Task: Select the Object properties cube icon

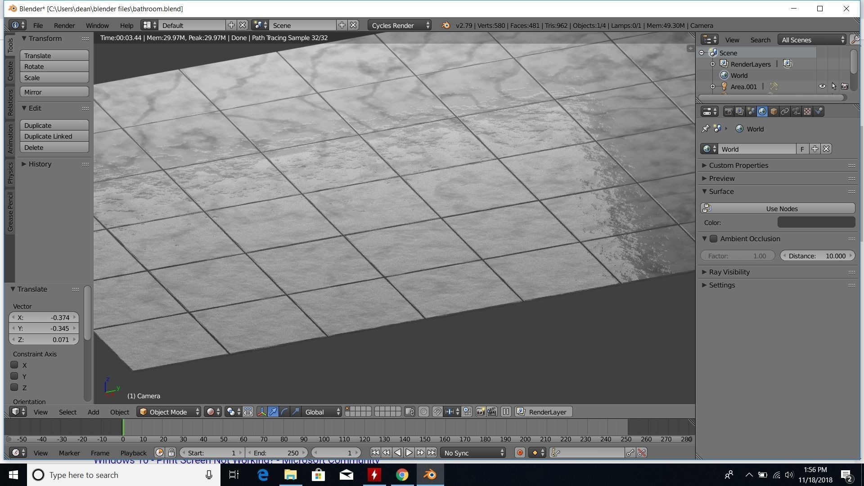Action: (x=774, y=112)
